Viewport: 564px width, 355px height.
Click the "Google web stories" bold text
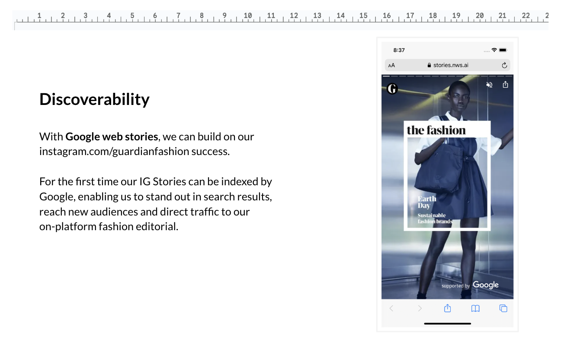[x=112, y=137]
